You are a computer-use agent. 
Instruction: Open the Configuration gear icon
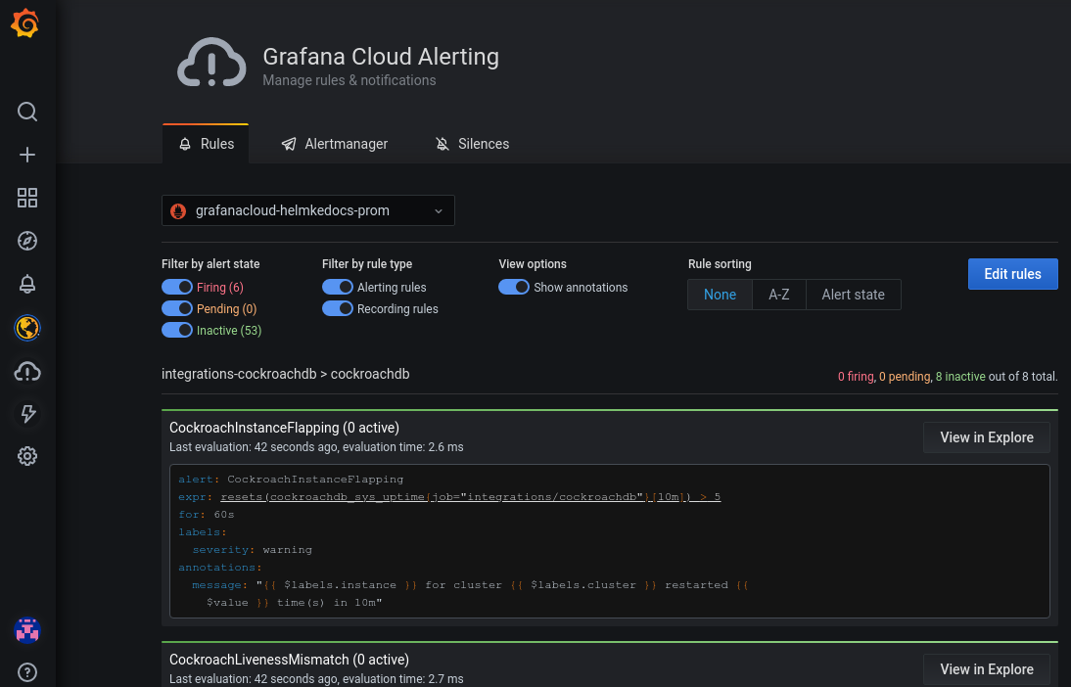[27, 456]
